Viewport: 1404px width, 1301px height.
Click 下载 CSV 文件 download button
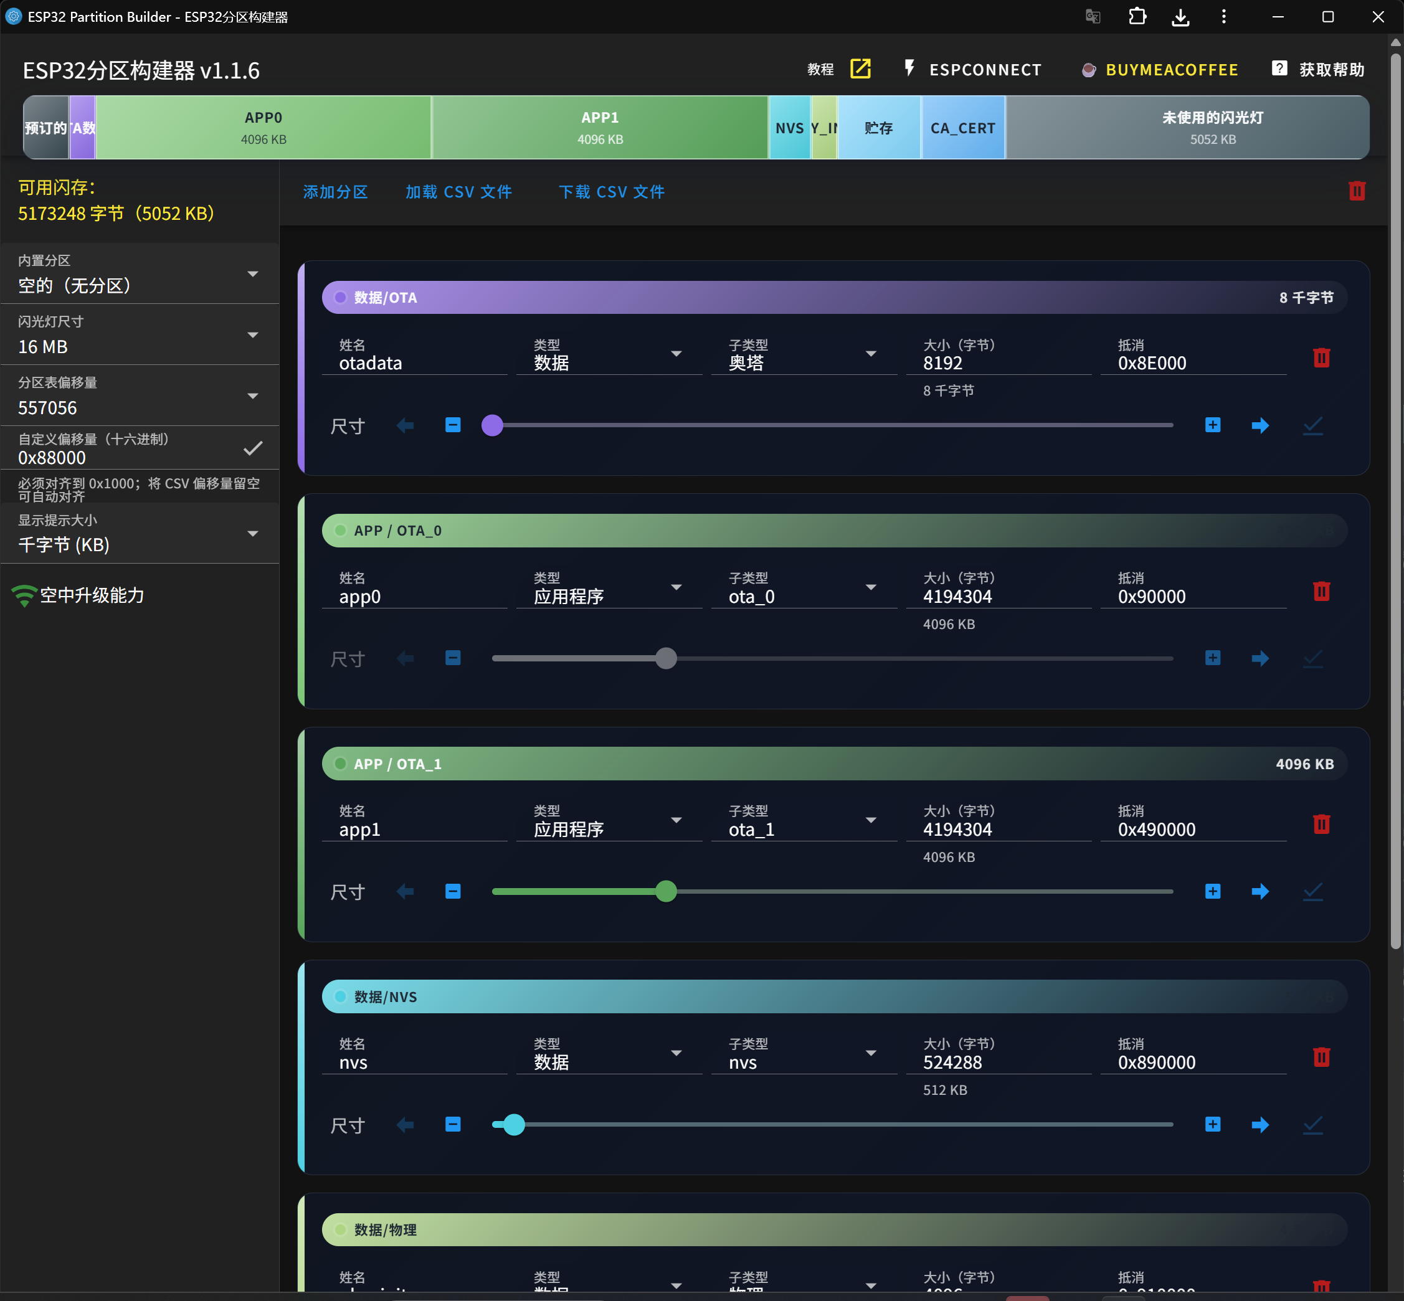point(611,191)
